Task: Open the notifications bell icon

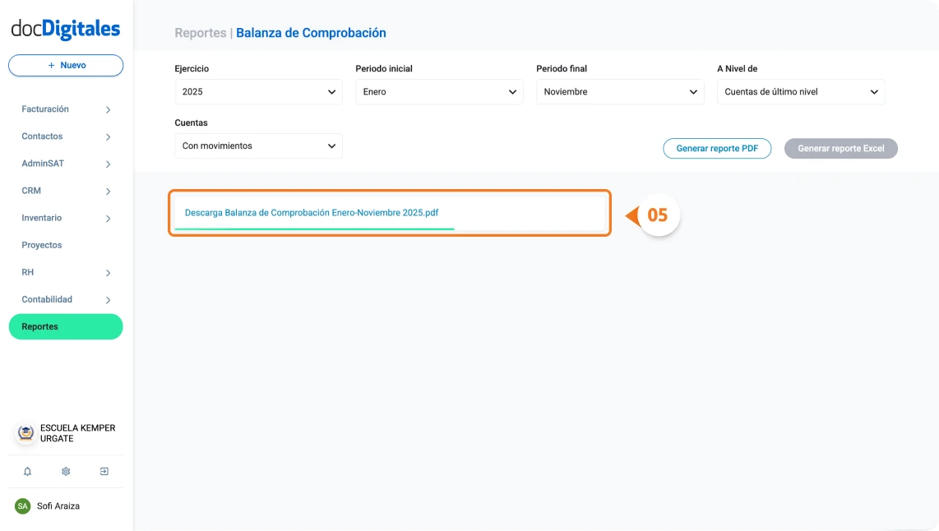Action: [28, 471]
